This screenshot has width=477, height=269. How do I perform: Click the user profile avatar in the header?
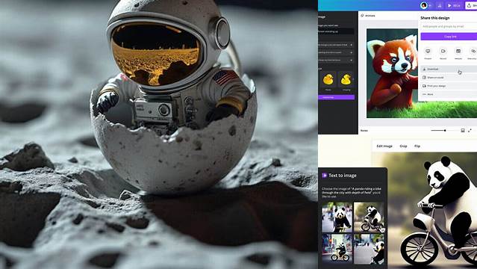point(423,5)
